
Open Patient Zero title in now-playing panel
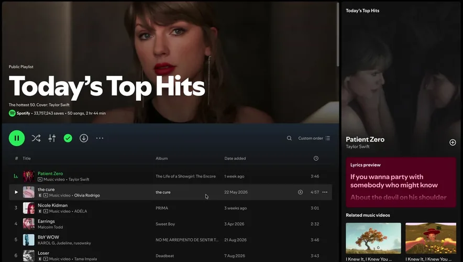(x=365, y=139)
